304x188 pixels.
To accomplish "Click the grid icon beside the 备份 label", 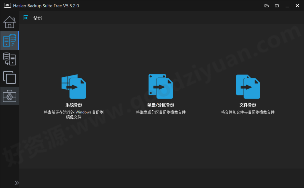I will (25, 18).
